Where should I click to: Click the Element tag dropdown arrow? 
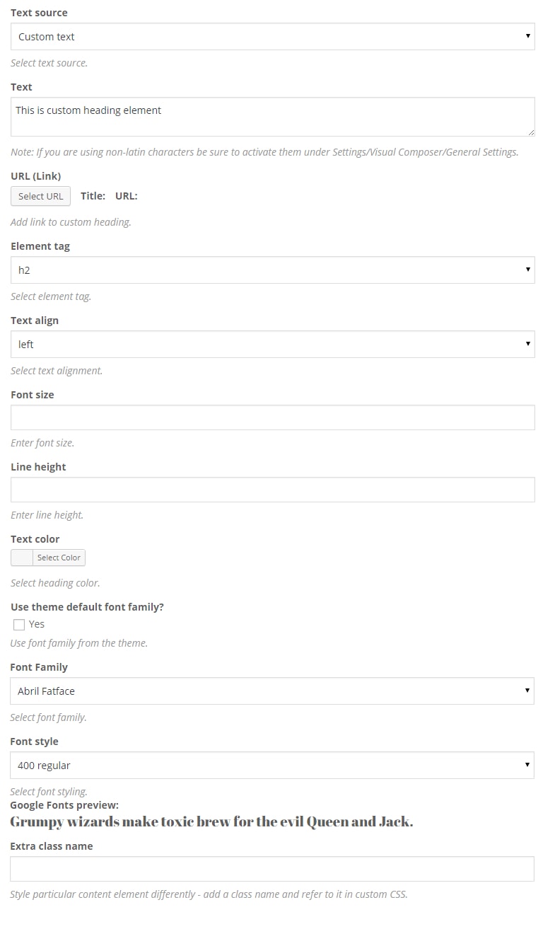pos(527,270)
